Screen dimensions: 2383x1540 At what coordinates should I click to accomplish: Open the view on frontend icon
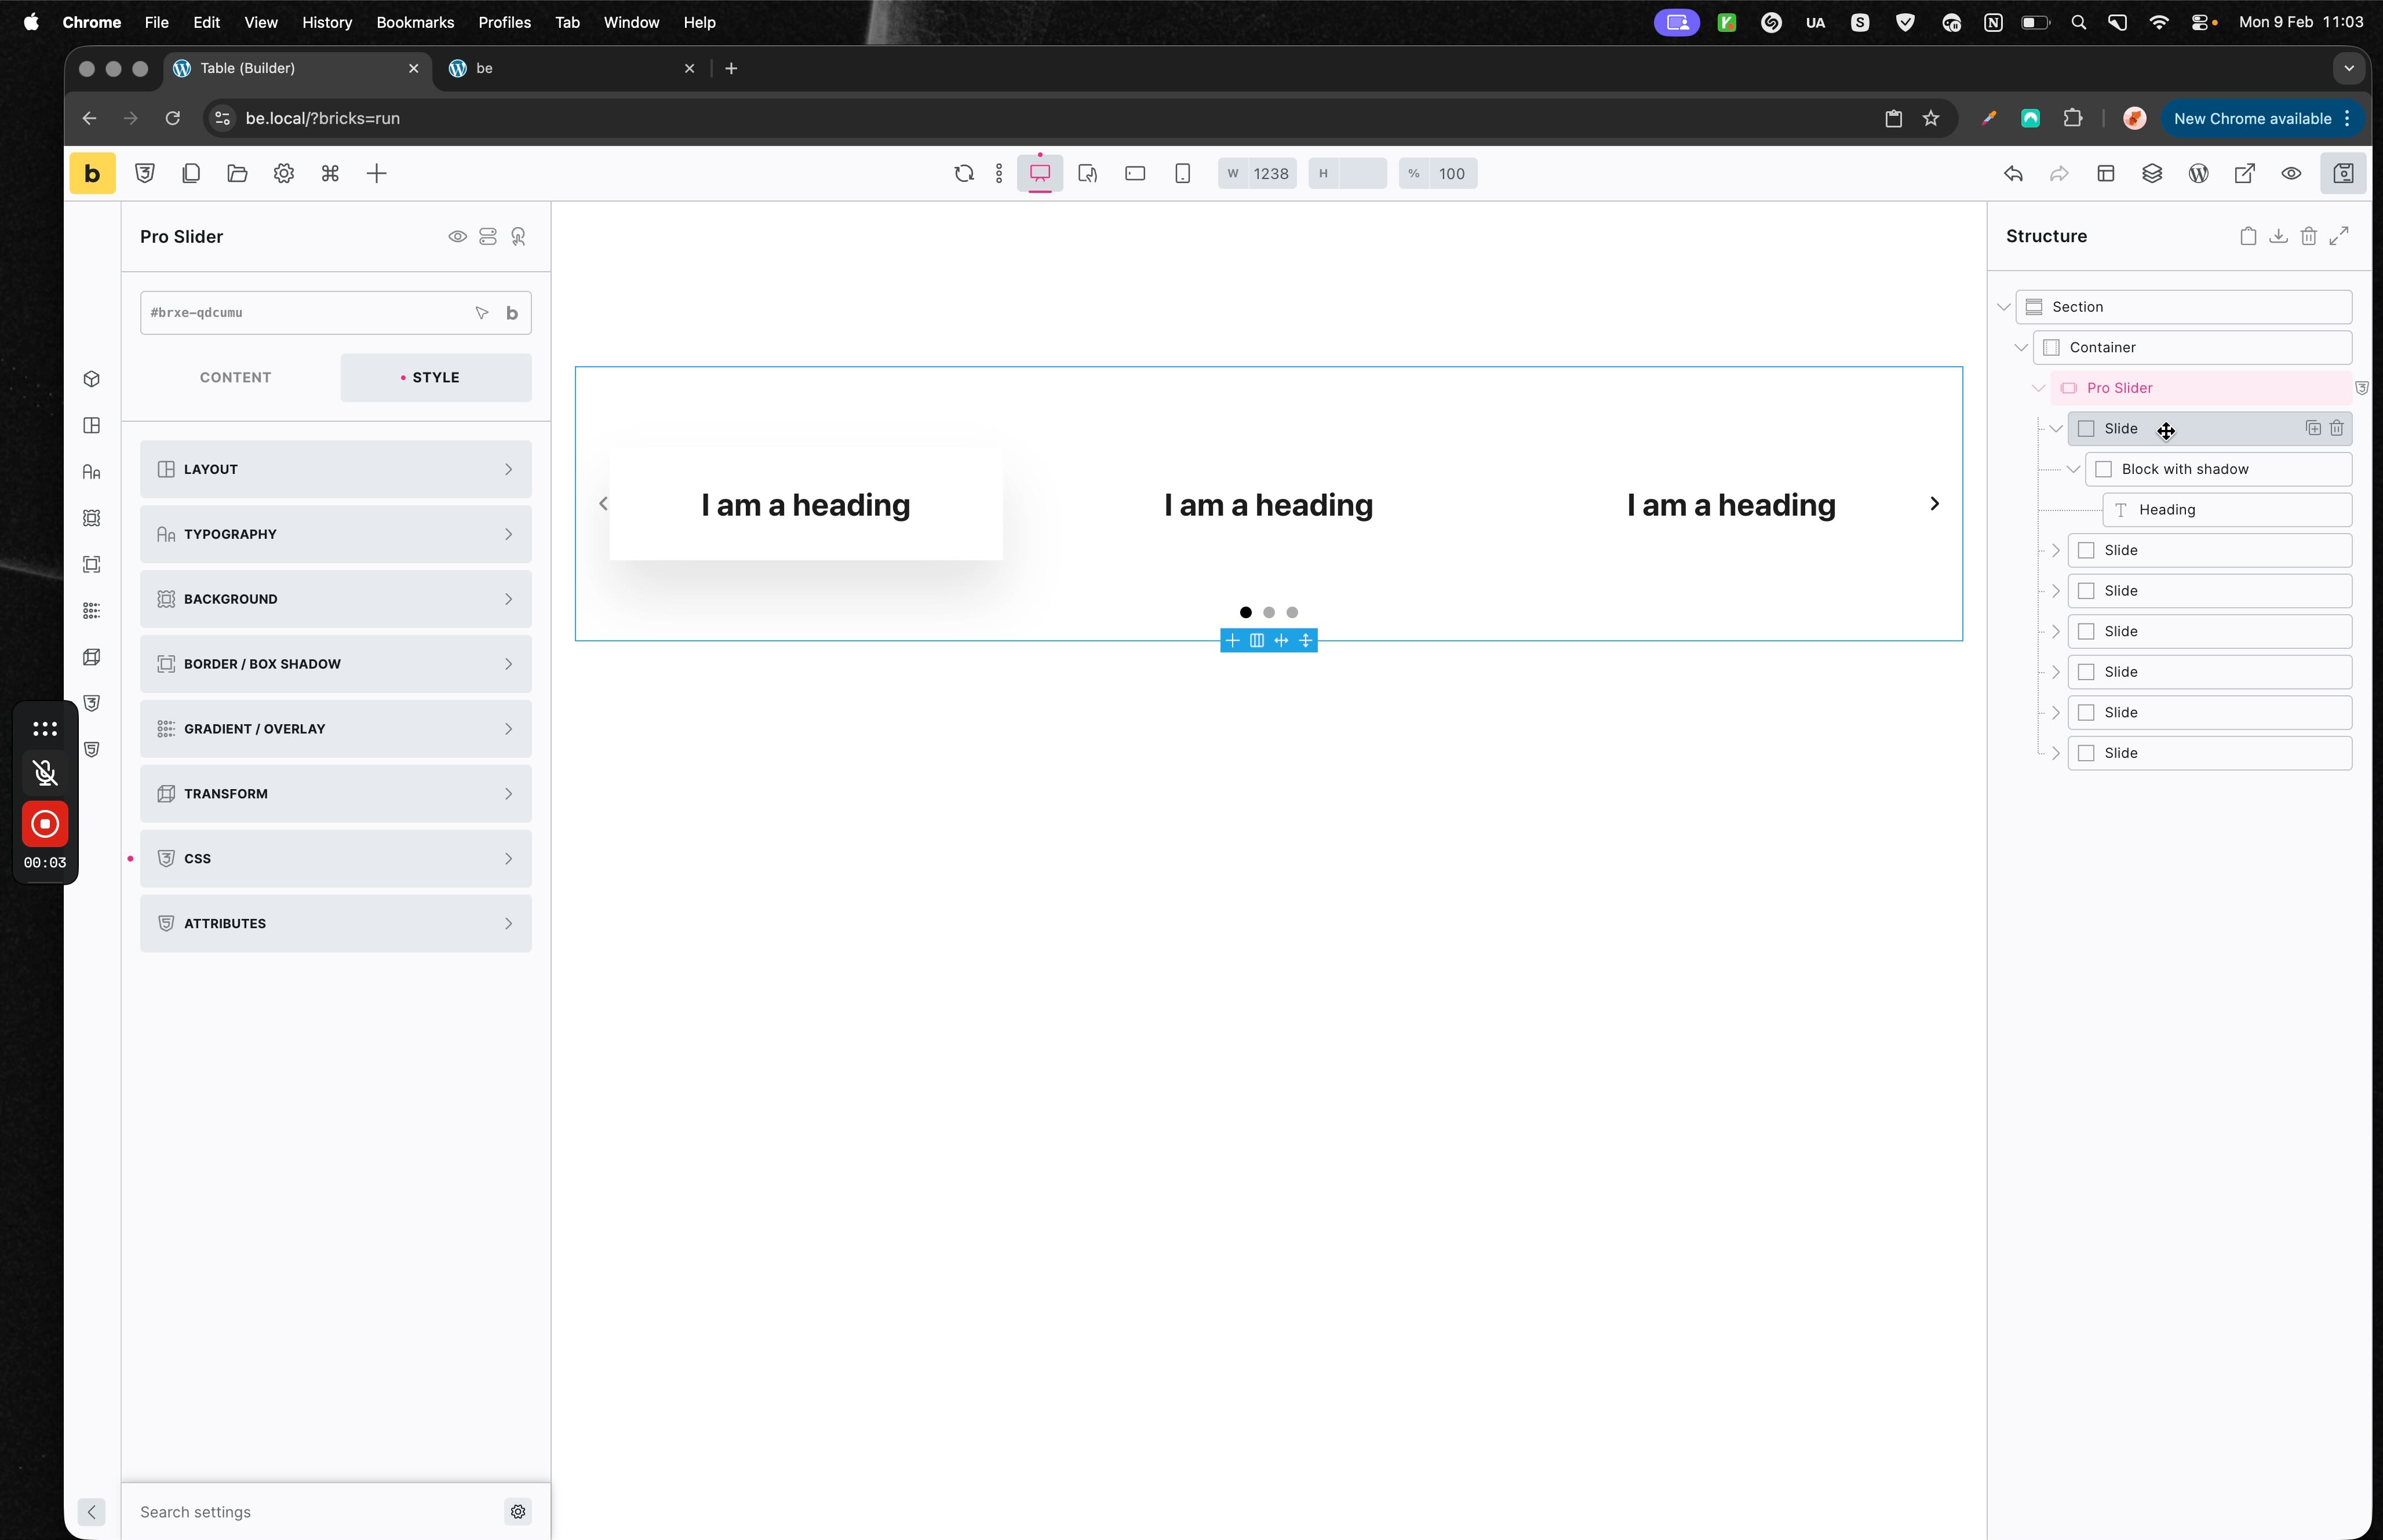pyautogui.click(x=2245, y=174)
